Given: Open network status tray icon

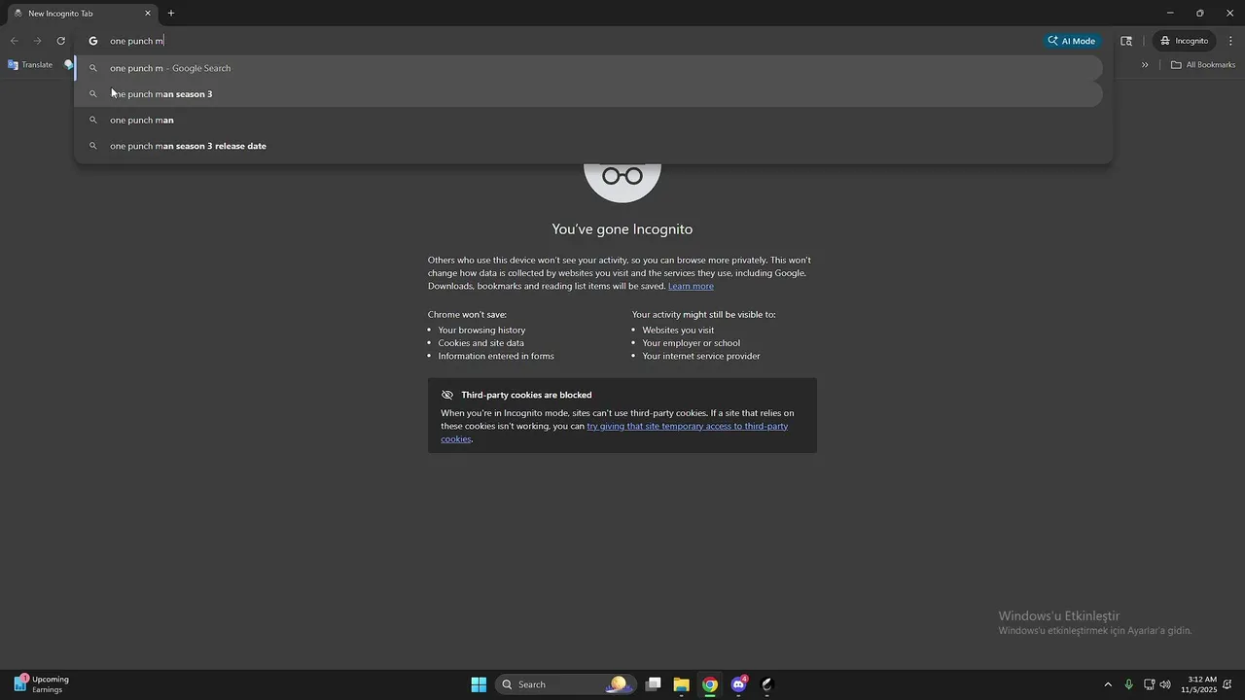Looking at the screenshot, I should click(1149, 684).
